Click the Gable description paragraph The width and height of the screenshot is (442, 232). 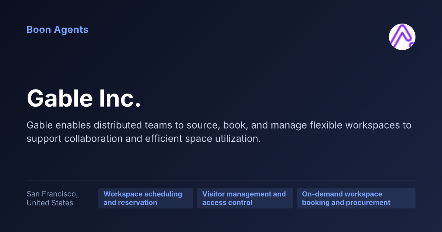click(219, 132)
